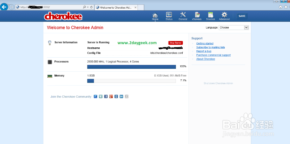Screen dimensions: 290x144
Task: Click the grey chat community icon
Action: pos(127,96)
